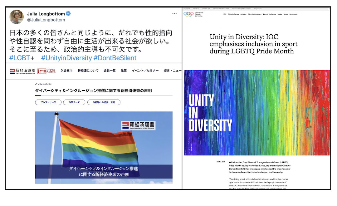337x206 pixels.
Task: Open Olympic Refuge Foundation top link
Action: coord(241,9)
